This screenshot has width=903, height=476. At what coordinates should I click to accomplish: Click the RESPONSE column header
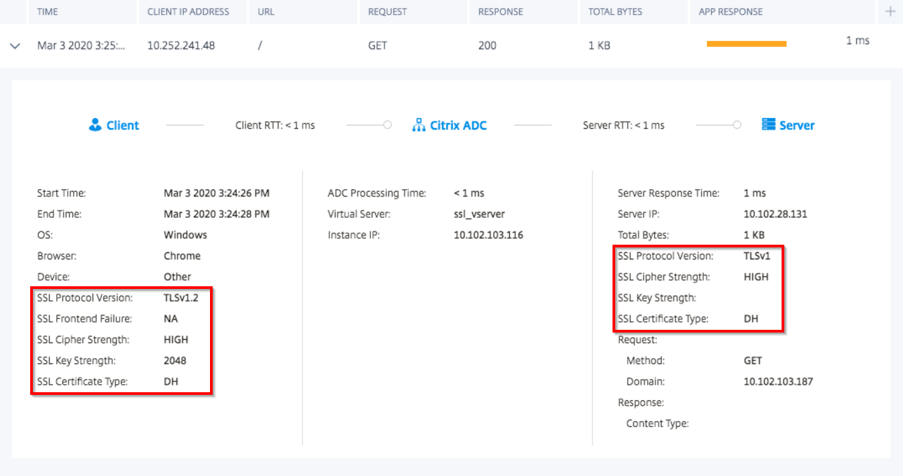(x=500, y=11)
